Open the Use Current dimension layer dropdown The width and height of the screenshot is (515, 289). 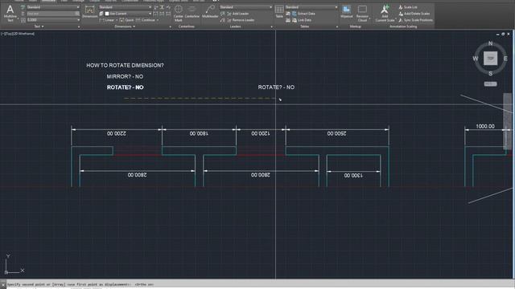(129, 14)
